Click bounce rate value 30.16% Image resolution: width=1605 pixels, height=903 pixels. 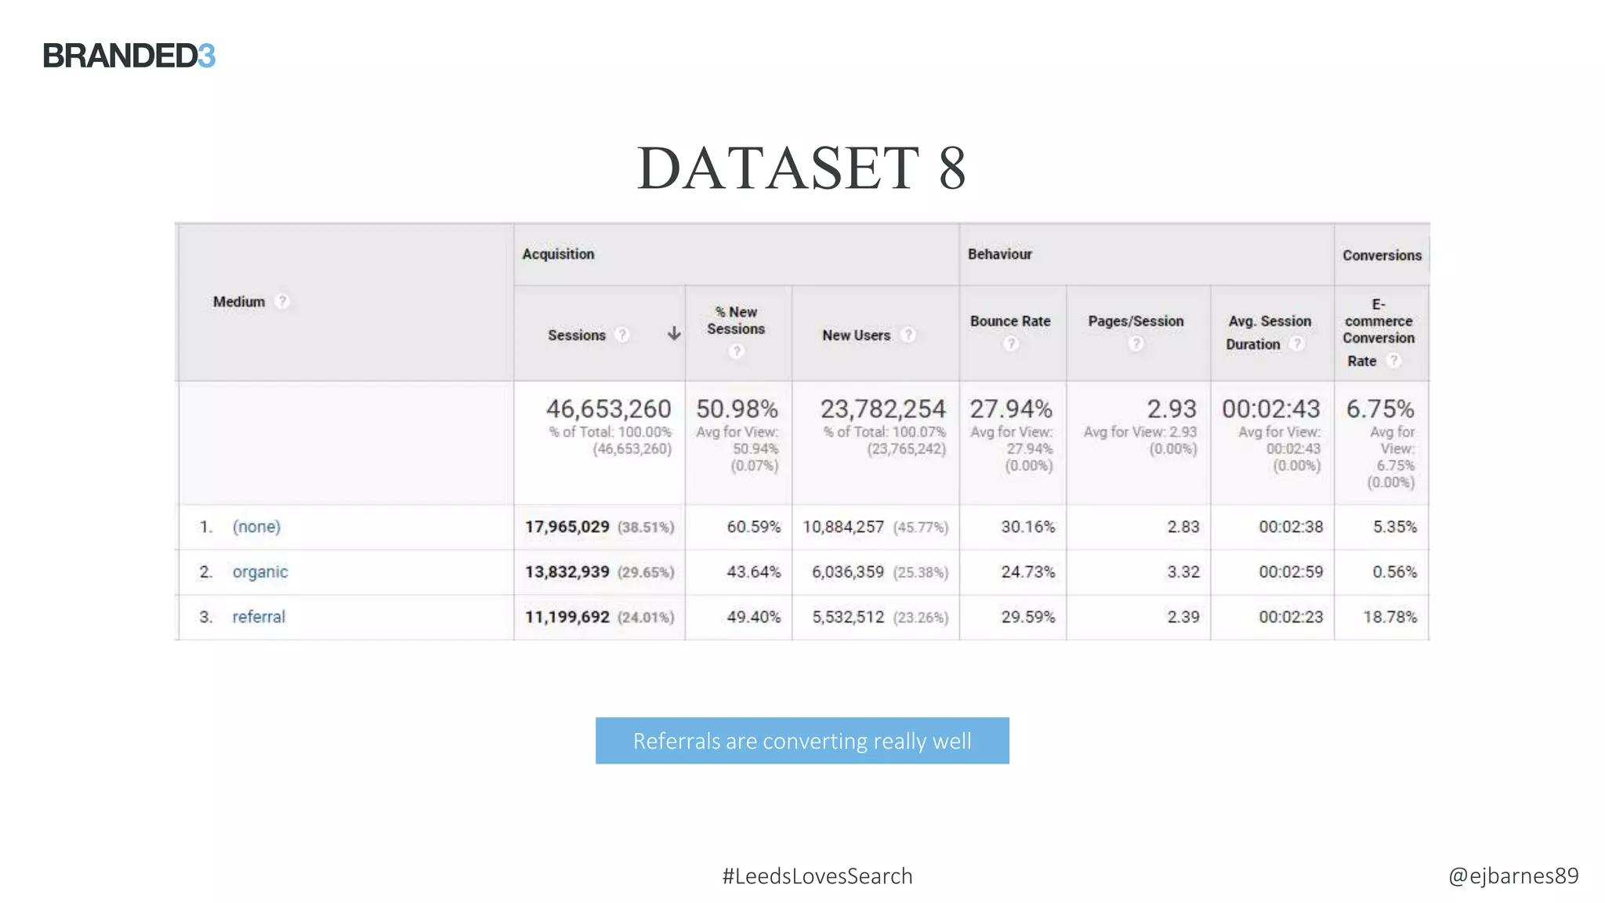(x=1027, y=527)
